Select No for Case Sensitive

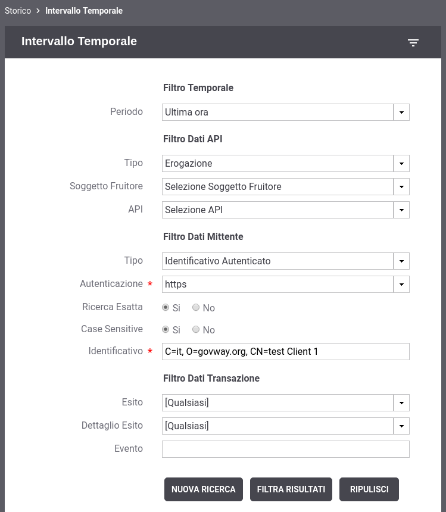tap(196, 330)
